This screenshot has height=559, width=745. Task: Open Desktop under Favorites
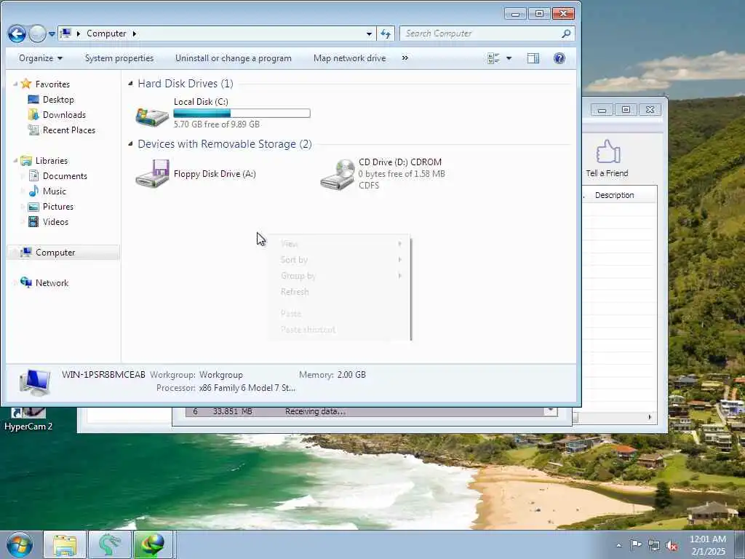pos(58,99)
